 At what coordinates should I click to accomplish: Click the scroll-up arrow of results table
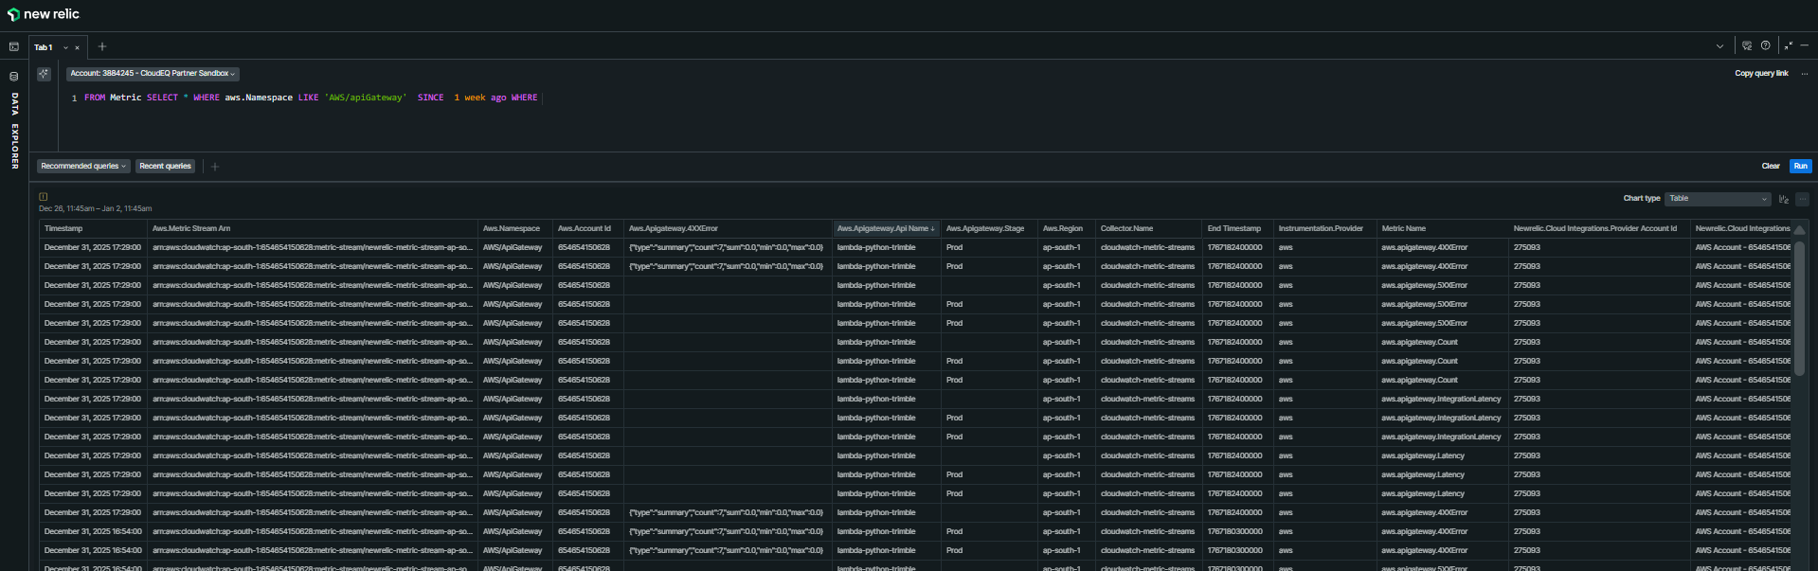1799,230
